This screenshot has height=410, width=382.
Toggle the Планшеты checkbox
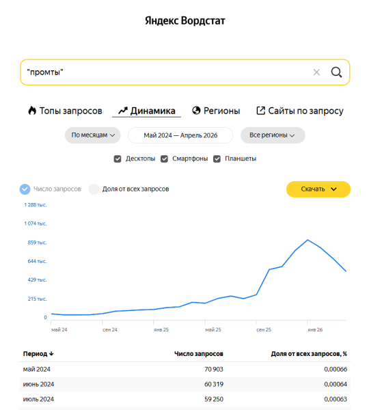point(217,159)
